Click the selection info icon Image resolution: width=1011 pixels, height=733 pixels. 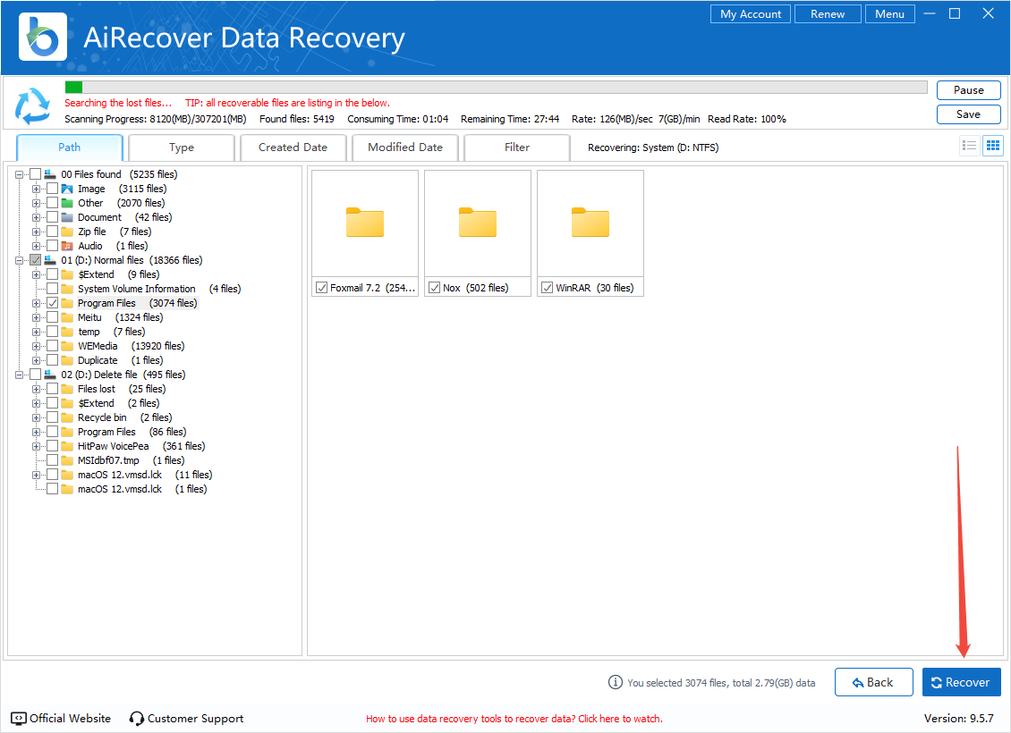click(615, 682)
